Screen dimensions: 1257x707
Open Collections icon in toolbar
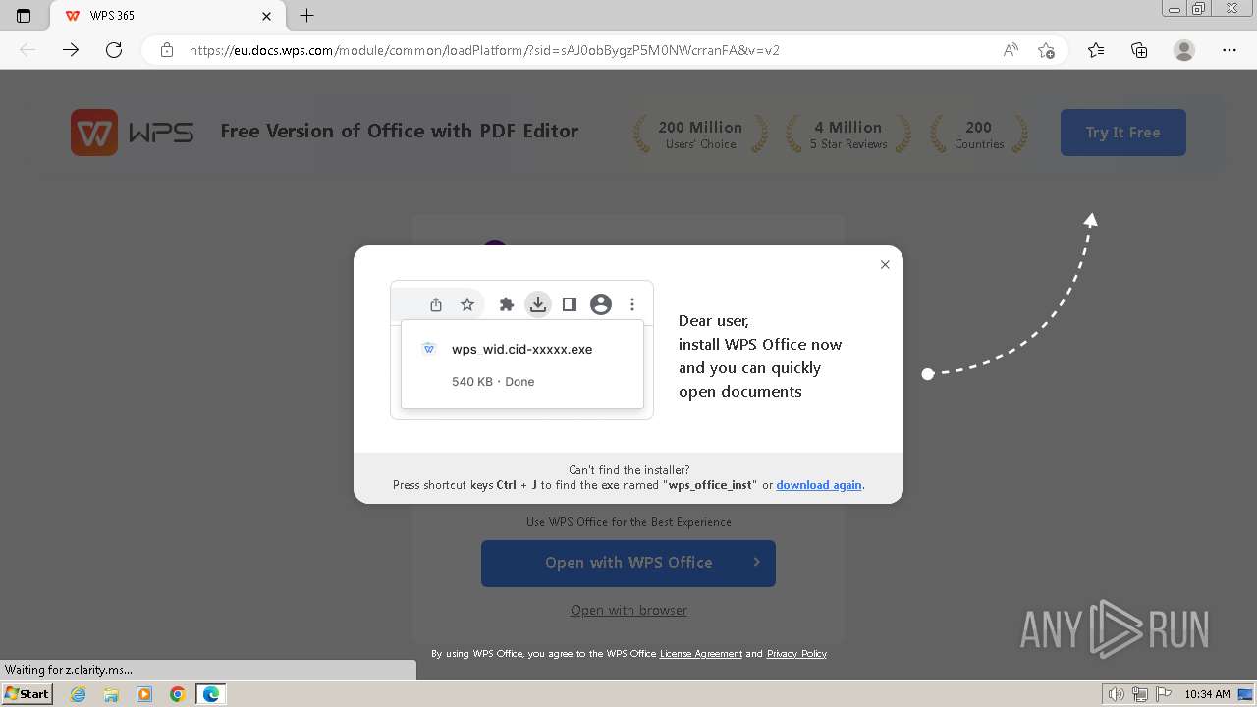tap(1139, 50)
